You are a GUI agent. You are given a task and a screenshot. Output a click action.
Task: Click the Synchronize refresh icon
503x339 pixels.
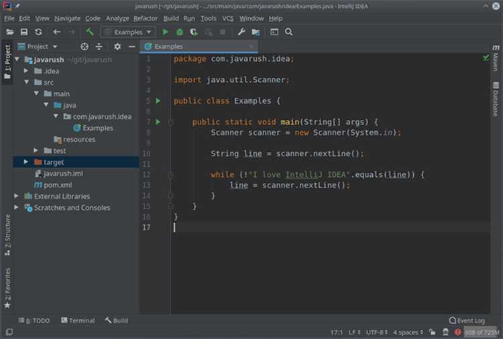38,32
